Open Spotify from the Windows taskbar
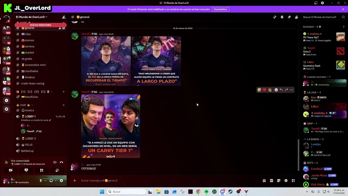Image resolution: width=348 pixels, height=196 pixels. click(x=206, y=192)
